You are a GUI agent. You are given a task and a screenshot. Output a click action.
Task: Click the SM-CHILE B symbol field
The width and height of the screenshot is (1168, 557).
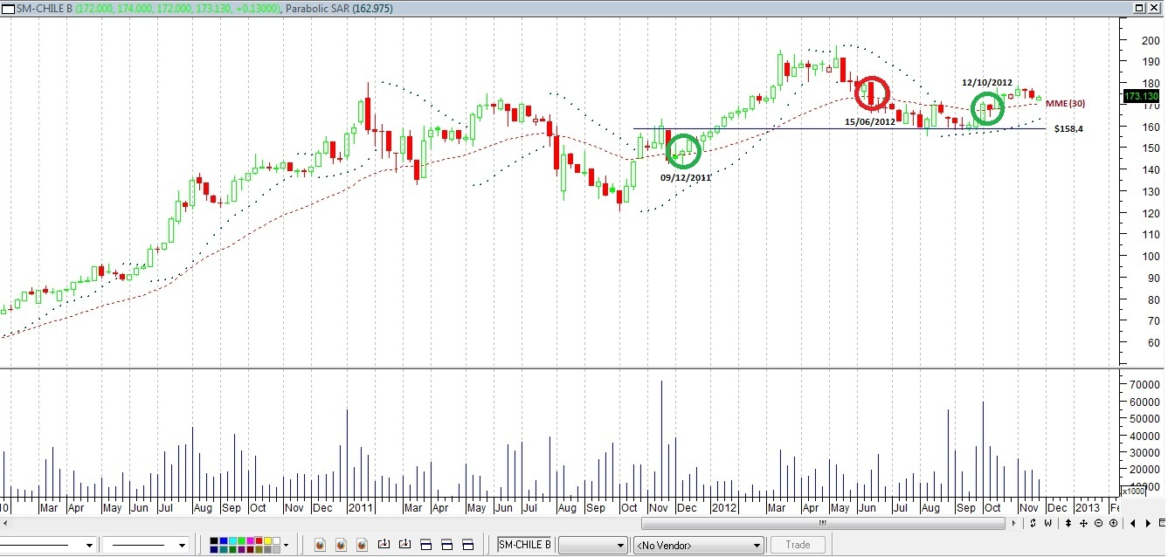point(525,545)
